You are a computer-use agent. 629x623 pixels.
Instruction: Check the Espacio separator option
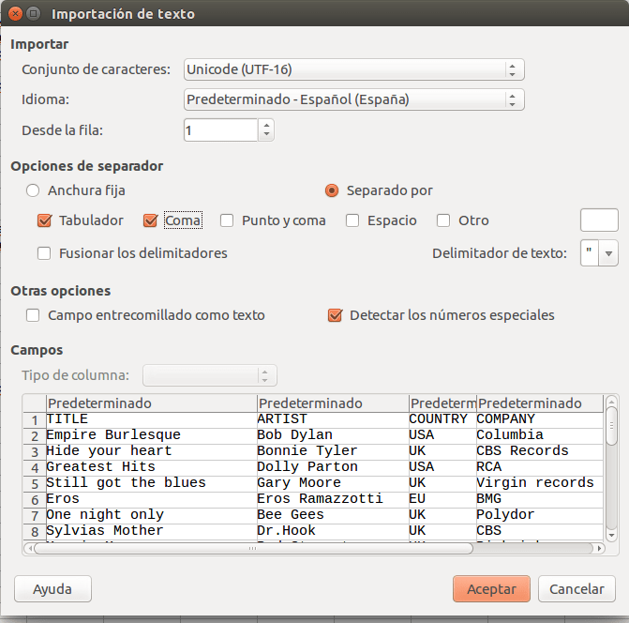[x=352, y=220]
